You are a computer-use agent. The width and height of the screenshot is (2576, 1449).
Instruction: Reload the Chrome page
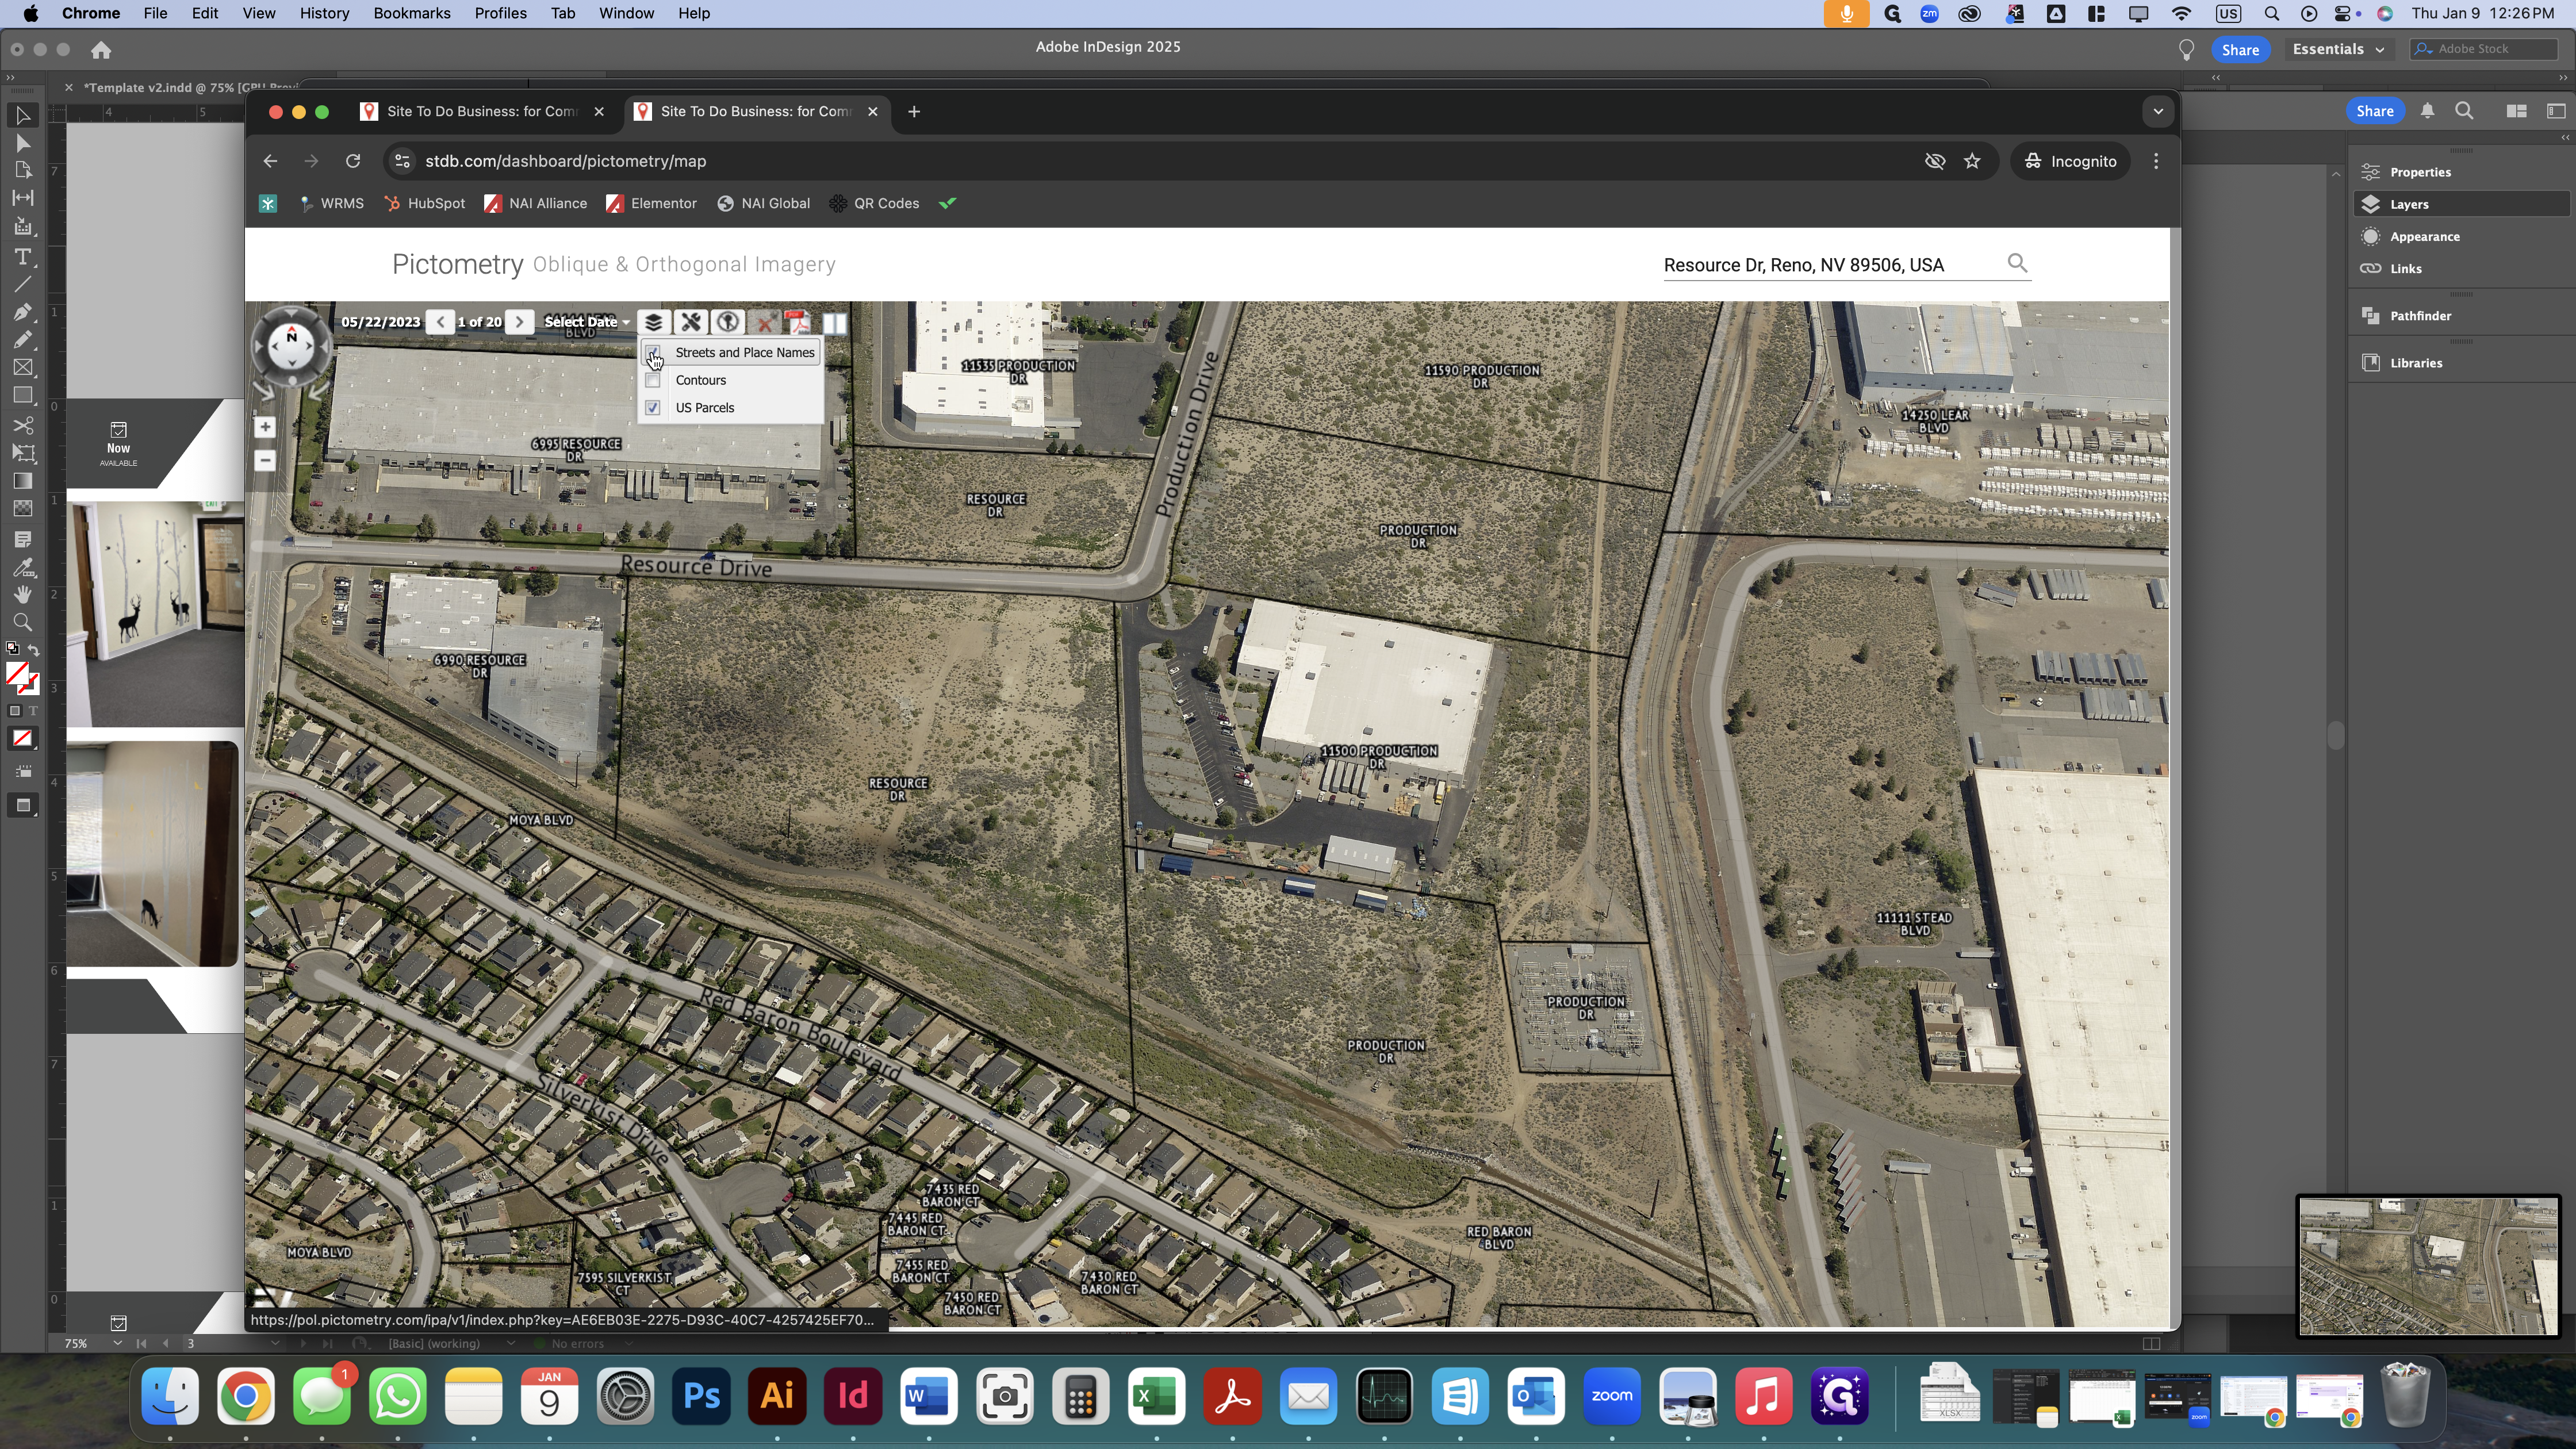tap(353, 161)
